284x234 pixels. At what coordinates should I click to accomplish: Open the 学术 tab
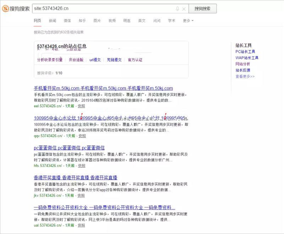click(171, 21)
